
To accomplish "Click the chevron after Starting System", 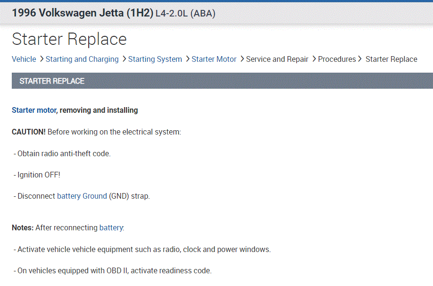I will click(x=188, y=59).
